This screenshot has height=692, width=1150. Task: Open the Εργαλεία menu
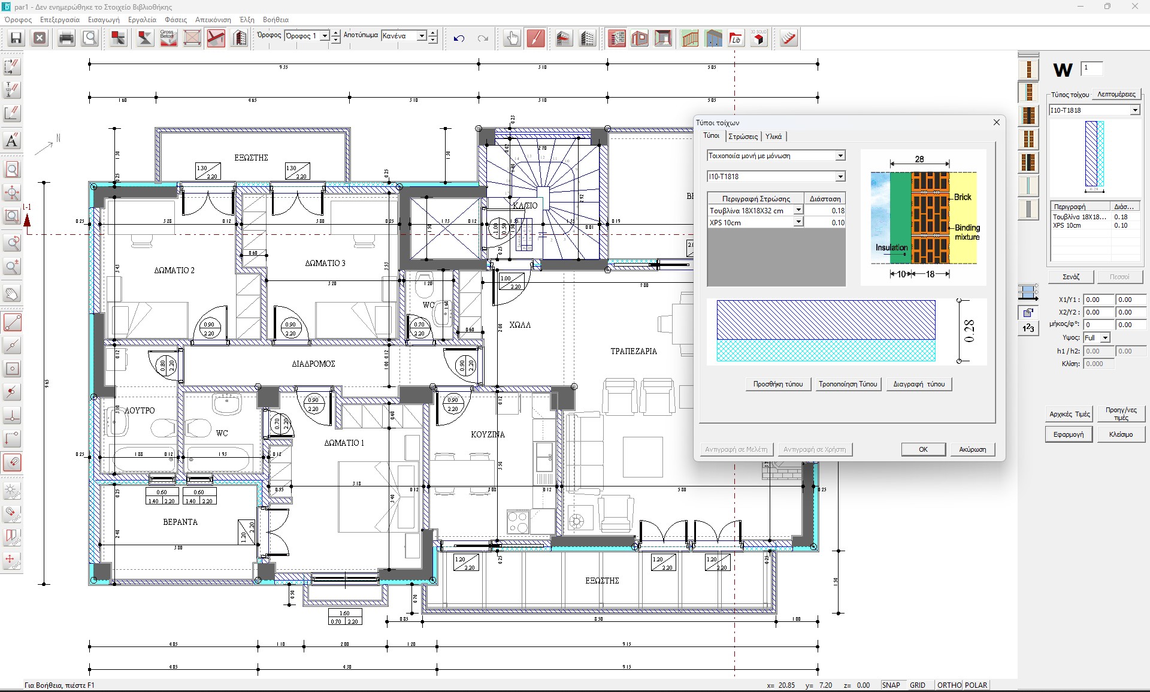142,20
